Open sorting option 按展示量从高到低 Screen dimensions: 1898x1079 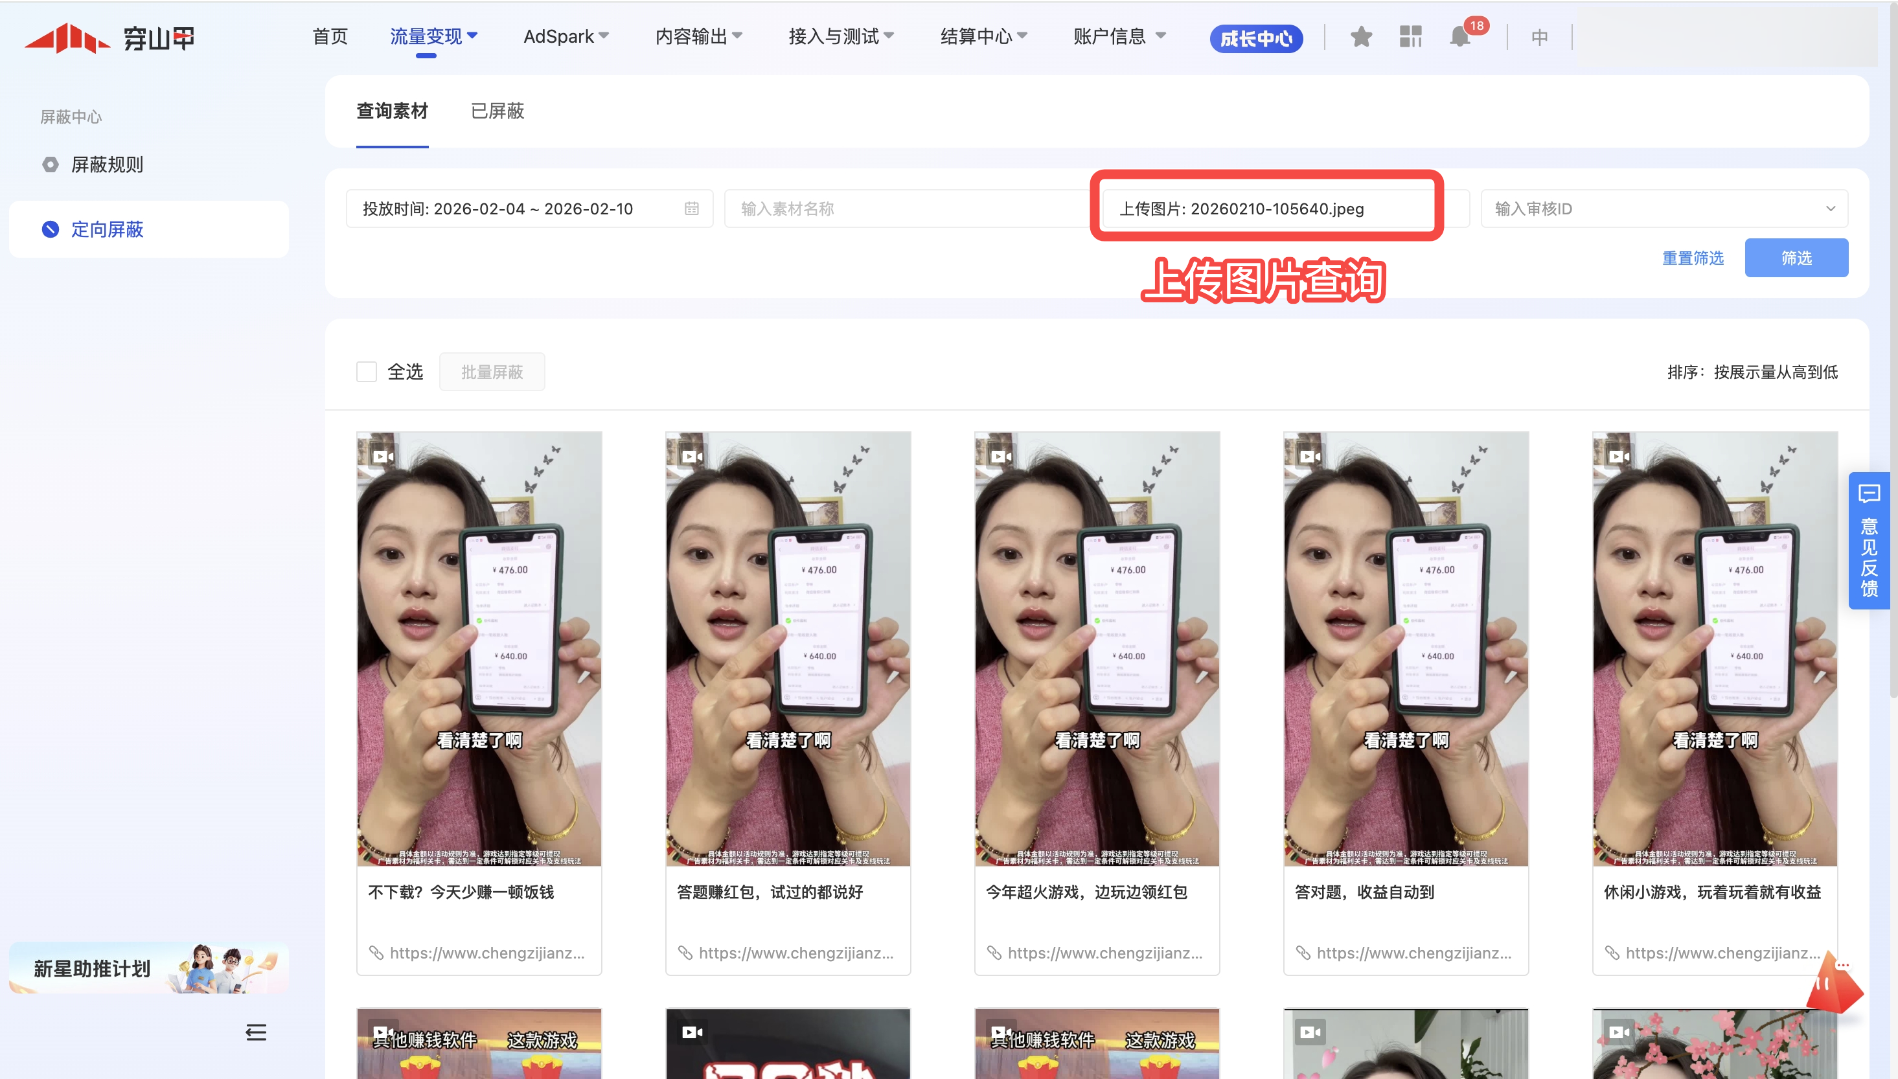pyautogui.click(x=1775, y=372)
